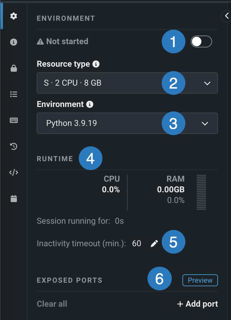Click Add port
The image size is (231, 320).
(x=198, y=304)
